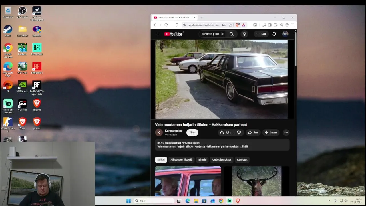Select the GGPoker desktop icon
366x206 pixels.
tap(22, 105)
